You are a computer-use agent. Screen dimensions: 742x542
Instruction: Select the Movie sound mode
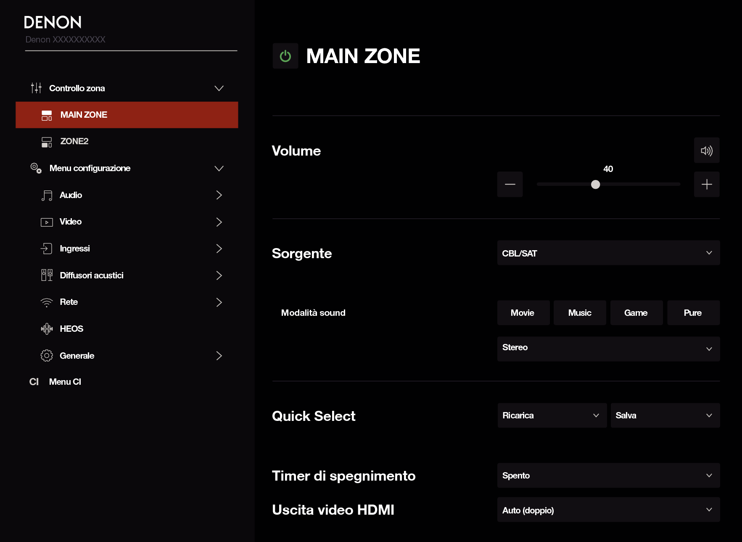[523, 313]
